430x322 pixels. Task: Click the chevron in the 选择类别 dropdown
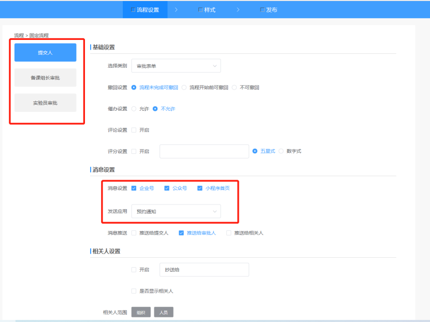click(x=214, y=66)
